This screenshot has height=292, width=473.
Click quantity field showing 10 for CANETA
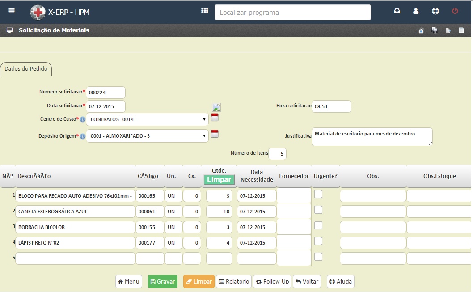point(220,212)
